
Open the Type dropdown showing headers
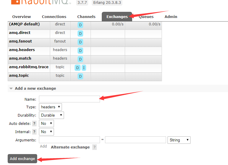[x=50, y=107]
